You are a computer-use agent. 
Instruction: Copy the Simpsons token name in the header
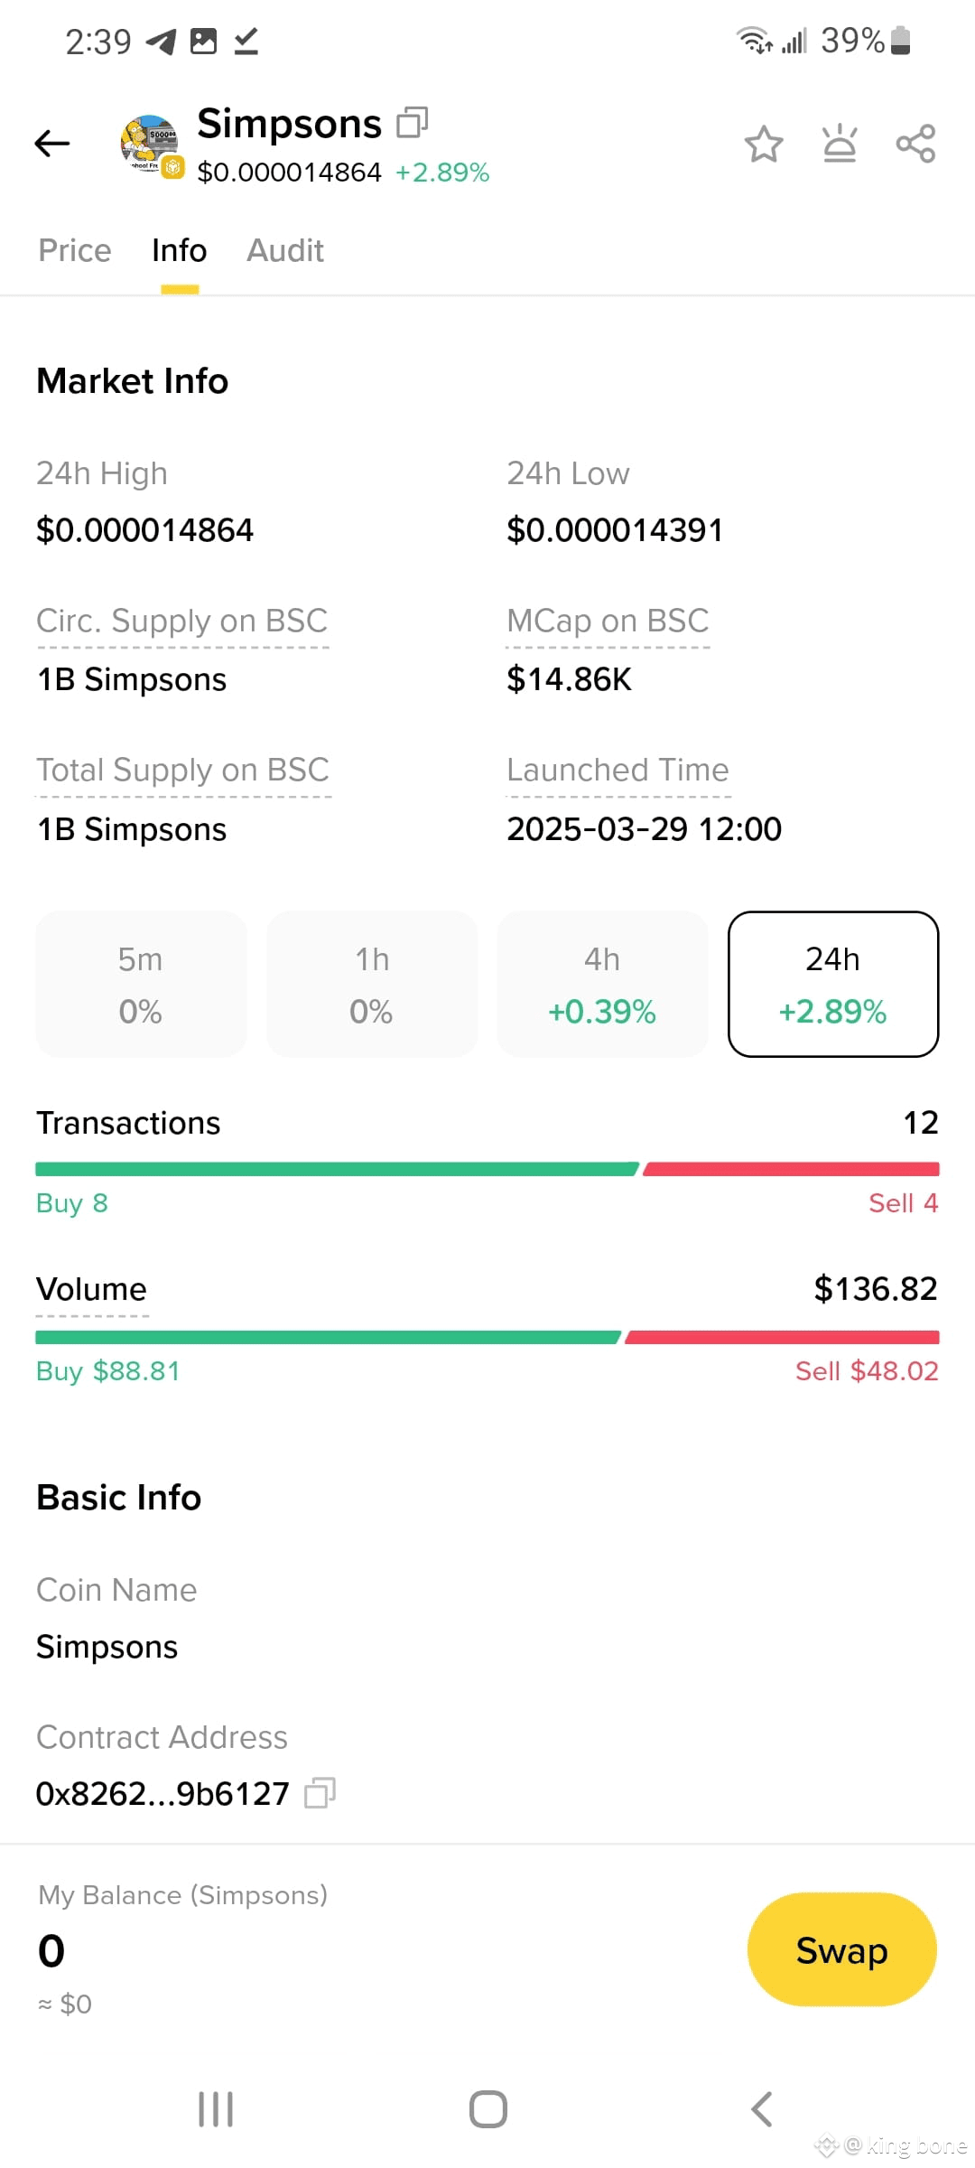coord(413,122)
